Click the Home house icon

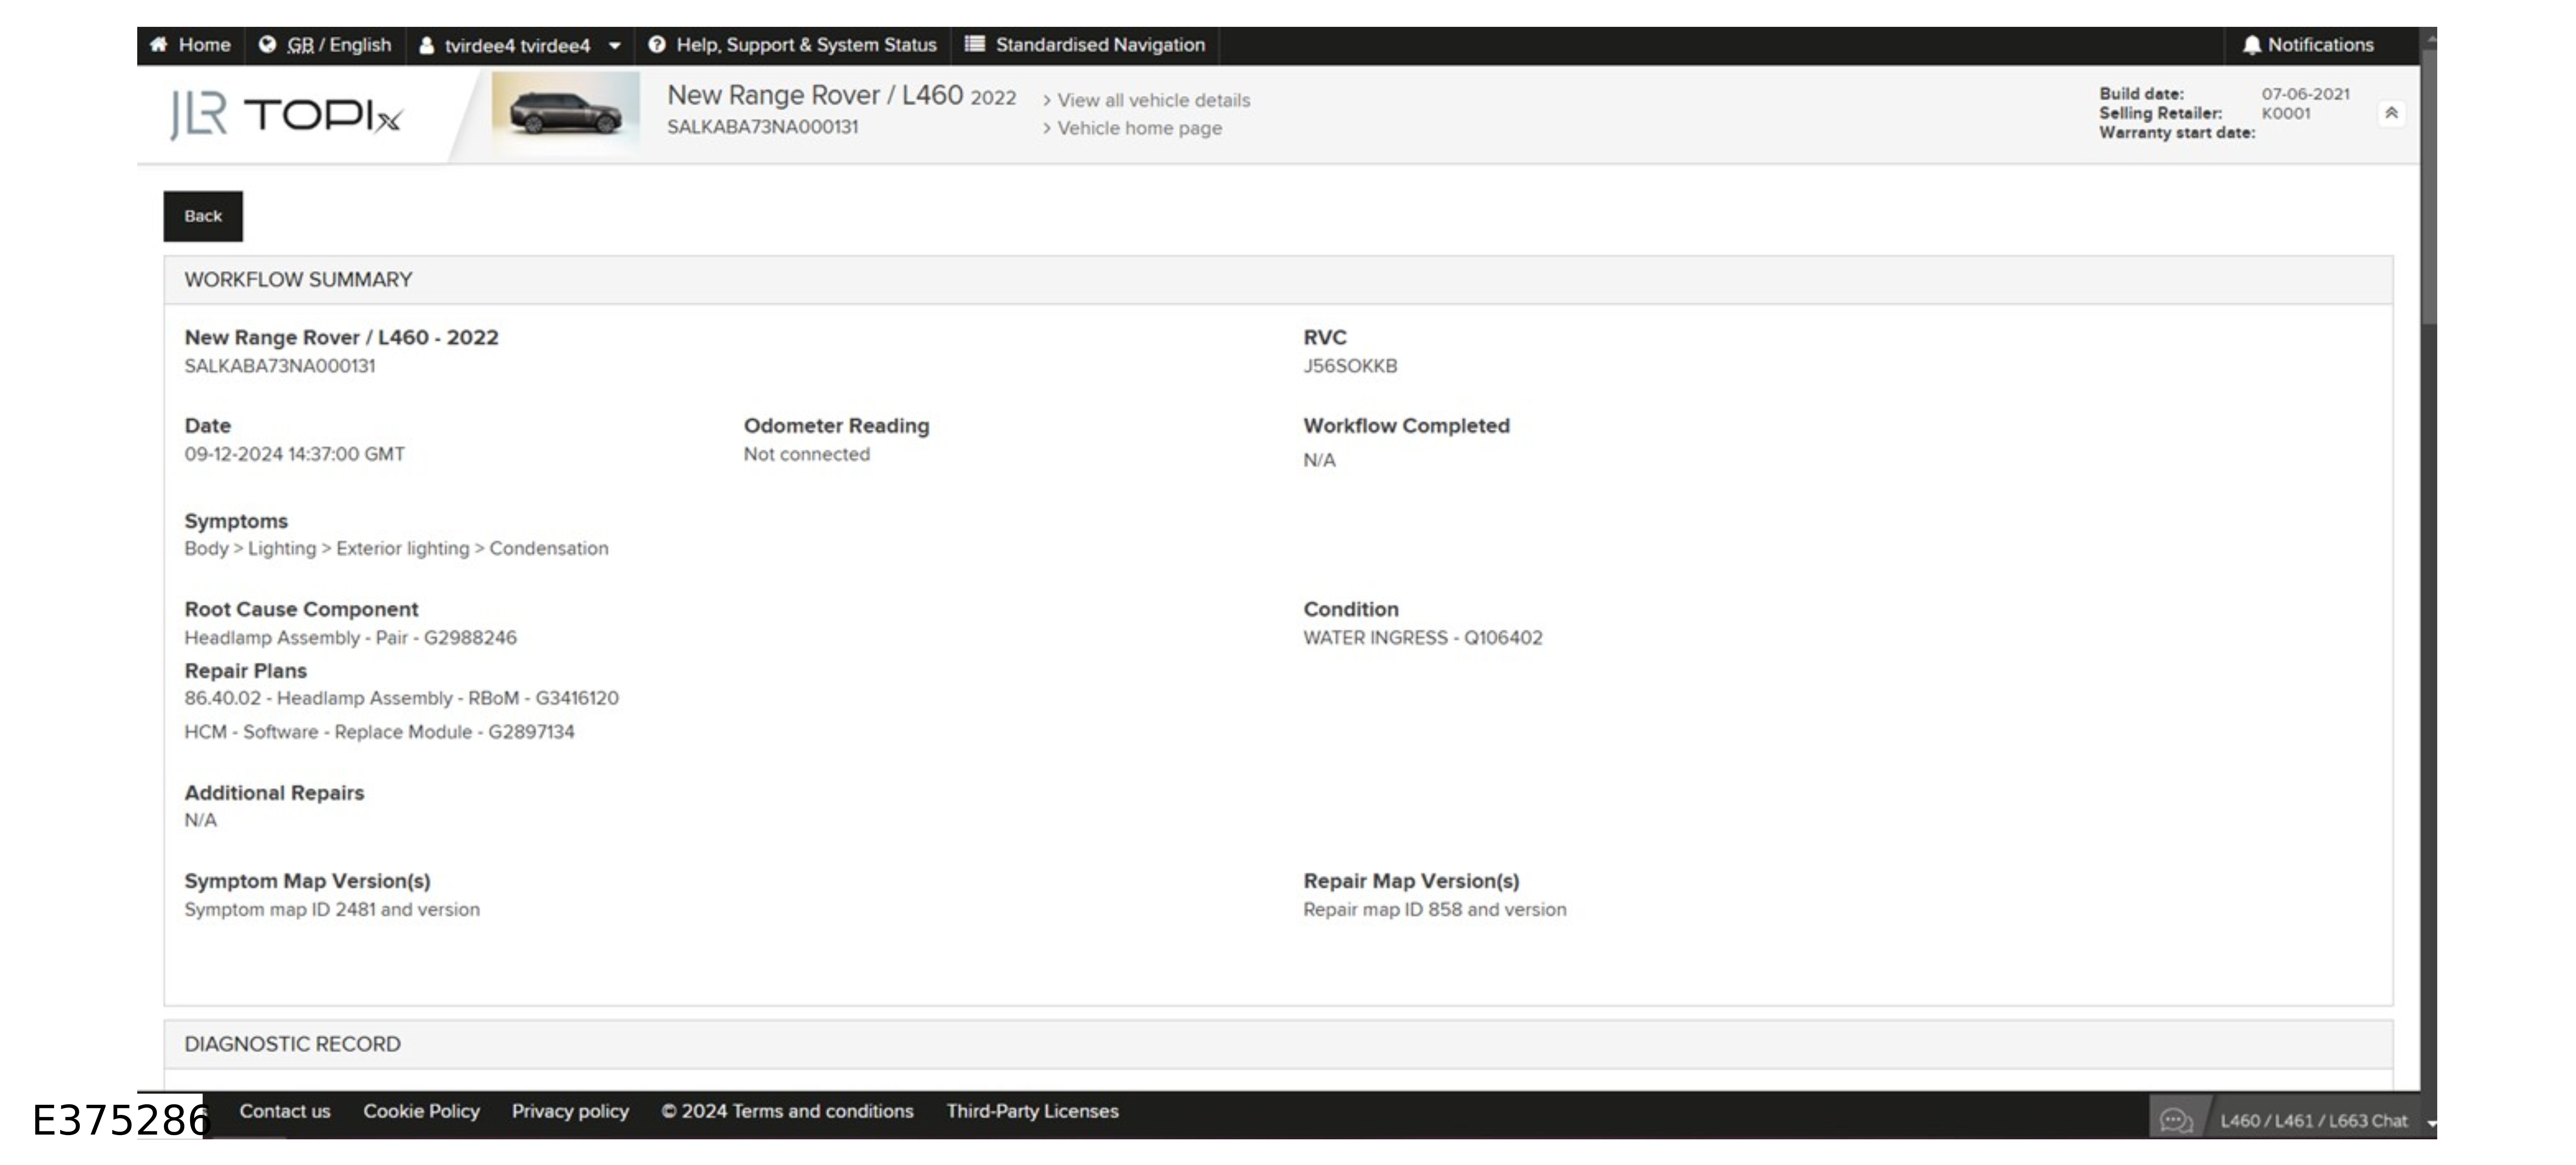158,45
